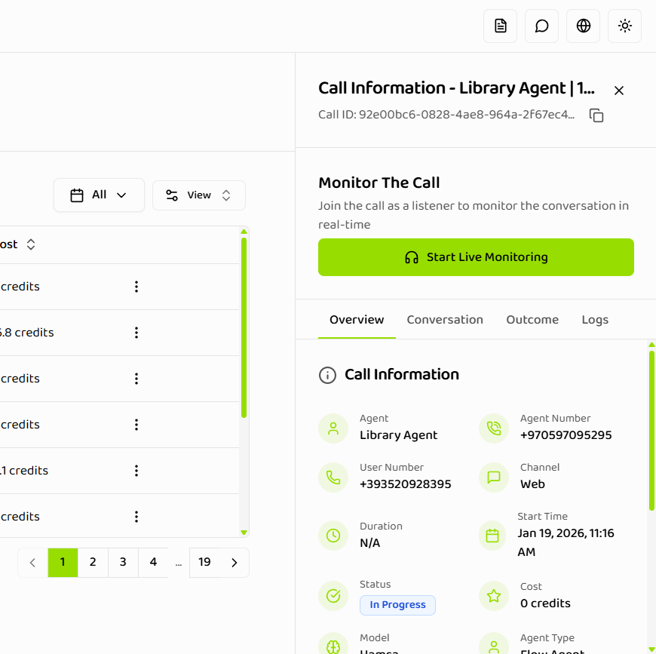Open the chat bubble icon at top right

tap(541, 25)
